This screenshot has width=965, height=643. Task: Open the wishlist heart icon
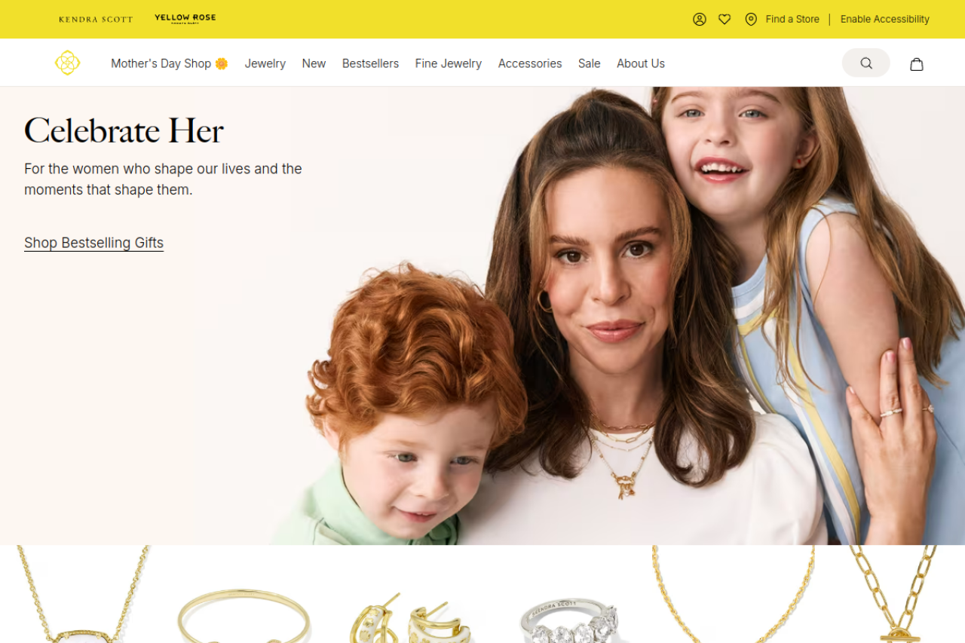click(725, 20)
